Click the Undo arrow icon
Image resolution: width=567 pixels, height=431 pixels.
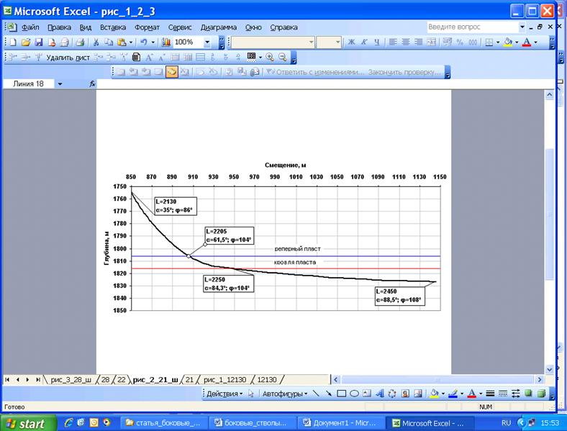144,42
